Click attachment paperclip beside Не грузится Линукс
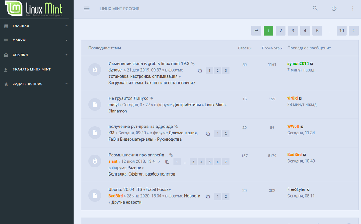Image resolution: width=361 pixels, height=224 pixels. pos(152,98)
